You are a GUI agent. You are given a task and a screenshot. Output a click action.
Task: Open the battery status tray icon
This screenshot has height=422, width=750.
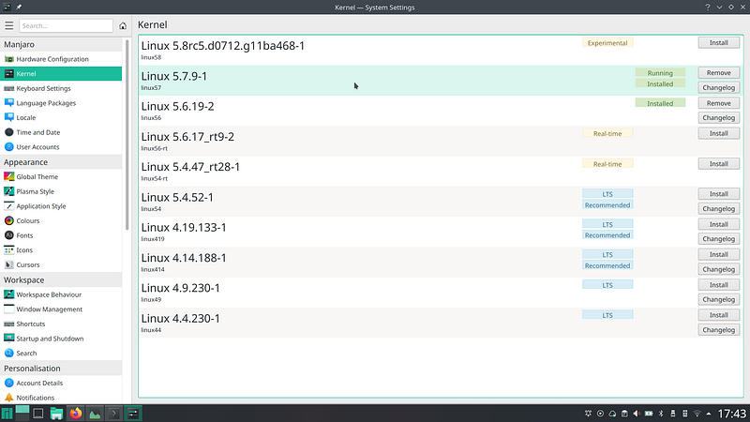[x=649, y=414]
